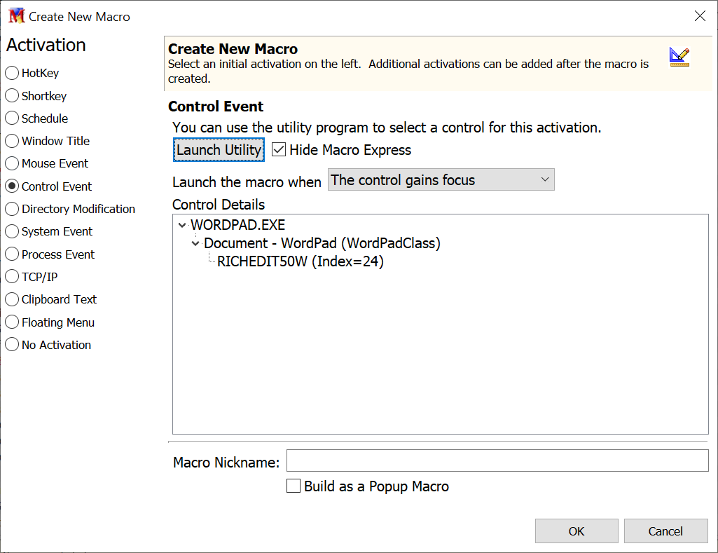Open the Launch the macro when dropdown
718x553 pixels.
441,180
